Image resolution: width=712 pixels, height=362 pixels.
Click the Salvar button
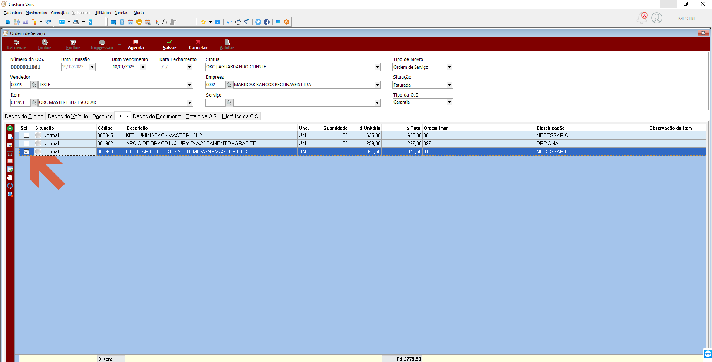point(169,45)
